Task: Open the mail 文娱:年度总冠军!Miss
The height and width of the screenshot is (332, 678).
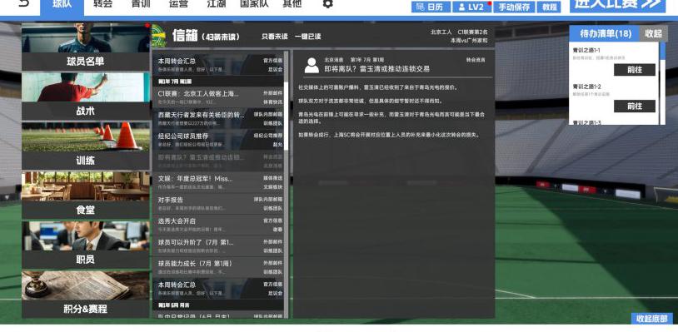Action: pos(218,182)
